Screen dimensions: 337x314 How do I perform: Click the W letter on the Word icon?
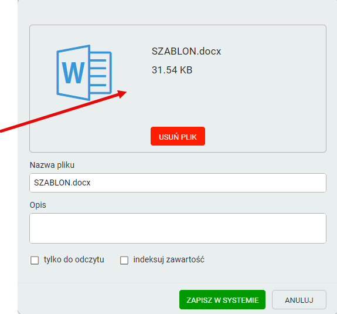[x=73, y=73]
